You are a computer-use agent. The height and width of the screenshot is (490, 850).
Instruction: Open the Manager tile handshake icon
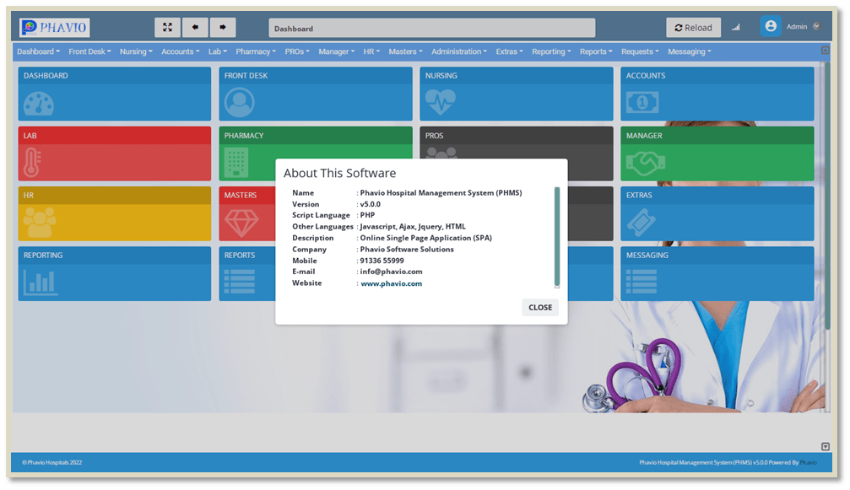pos(646,163)
